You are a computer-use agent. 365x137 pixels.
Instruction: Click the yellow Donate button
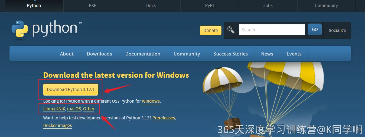[x=211, y=30]
